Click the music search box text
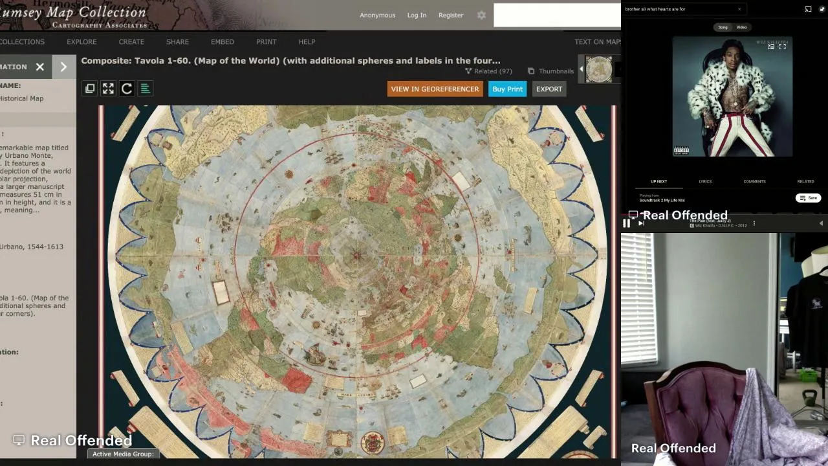Image resolution: width=828 pixels, height=466 pixels. click(x=655, y=9)
